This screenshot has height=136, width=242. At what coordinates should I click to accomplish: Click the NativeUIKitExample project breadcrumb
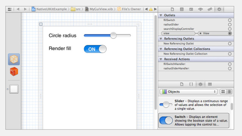tap(49, 9)
